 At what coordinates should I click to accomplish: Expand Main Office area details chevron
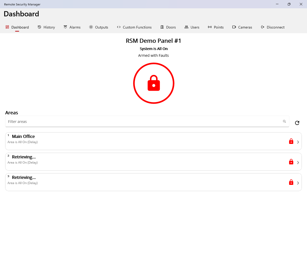pyautogui.click(x=298, y=142)
